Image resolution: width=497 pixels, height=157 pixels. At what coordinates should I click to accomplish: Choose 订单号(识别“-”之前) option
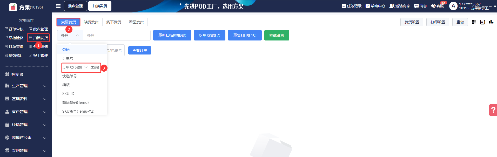[82, 67]
